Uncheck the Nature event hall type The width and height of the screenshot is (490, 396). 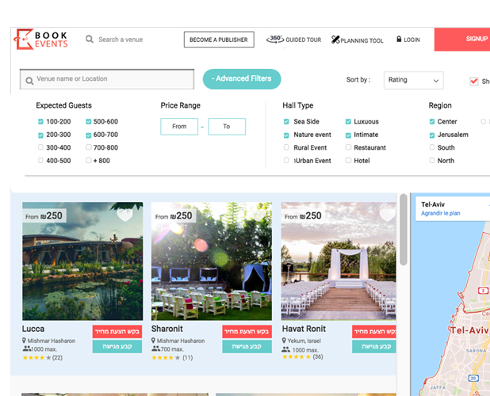286,135
